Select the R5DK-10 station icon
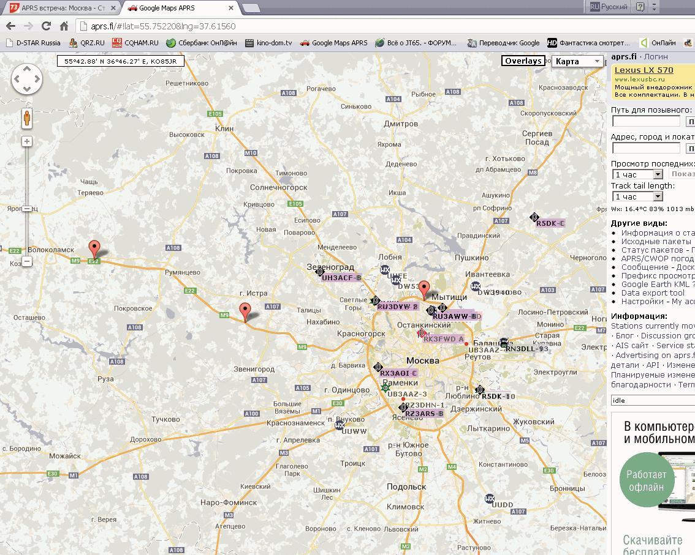 coord(479,390)
